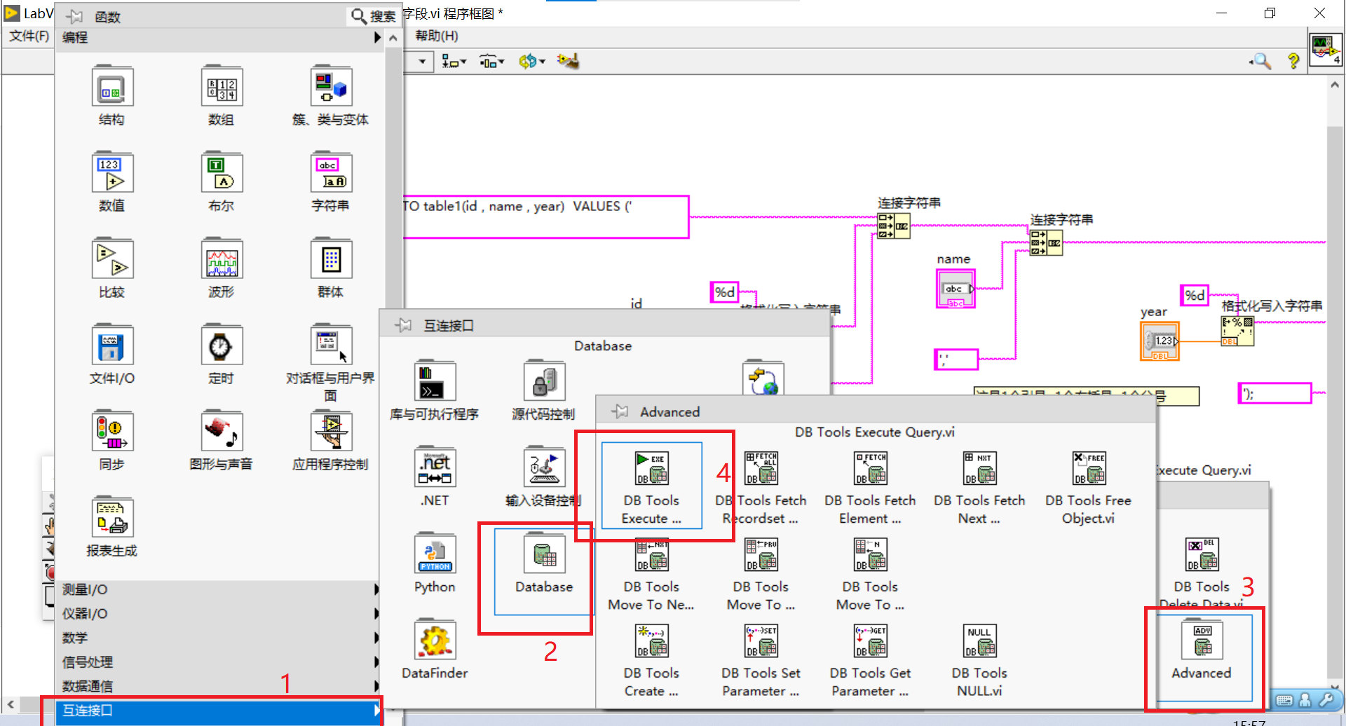The height and width of the screenshot is (726, 1346).
Task: Open the 帮助(H) menu
Action: 436,36
